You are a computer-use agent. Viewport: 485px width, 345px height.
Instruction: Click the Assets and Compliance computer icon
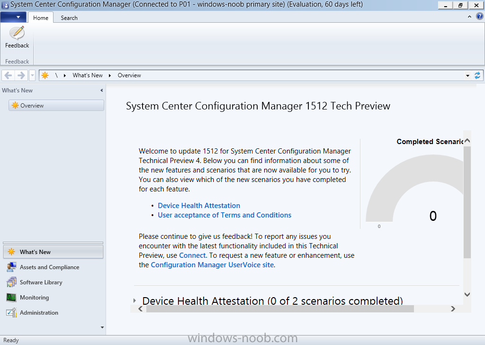point(11,267)
